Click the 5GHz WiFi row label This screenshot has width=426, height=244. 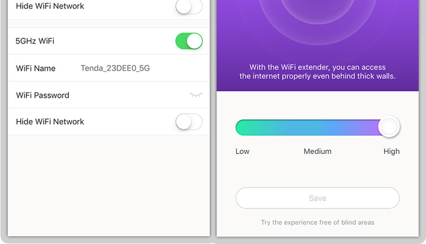pyautogui.click(x=35, y=41)
